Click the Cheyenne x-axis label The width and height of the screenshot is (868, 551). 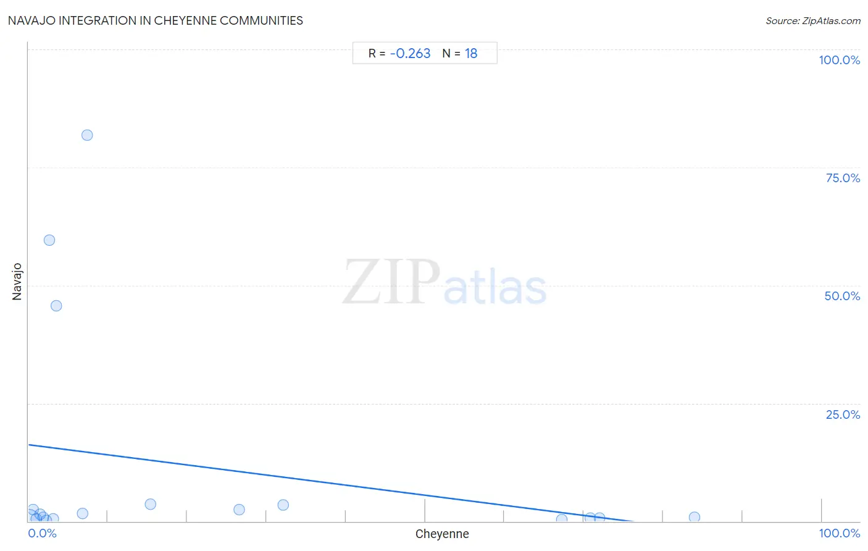[442, 534]
